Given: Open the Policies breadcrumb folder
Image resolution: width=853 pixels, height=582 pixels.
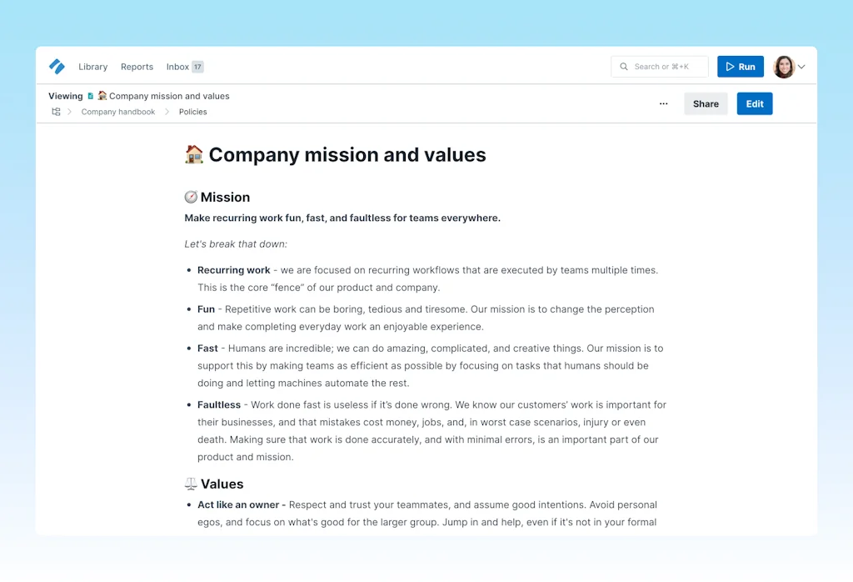Looking at the screenshot, I should 192,112.
